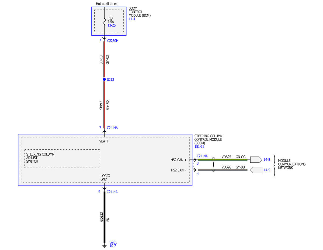The width and height of the screenshot is (323, 250).
Task: Click the 'STEERING COLUMN ADJUST SWITCH' label
Action: click(40, 158)
